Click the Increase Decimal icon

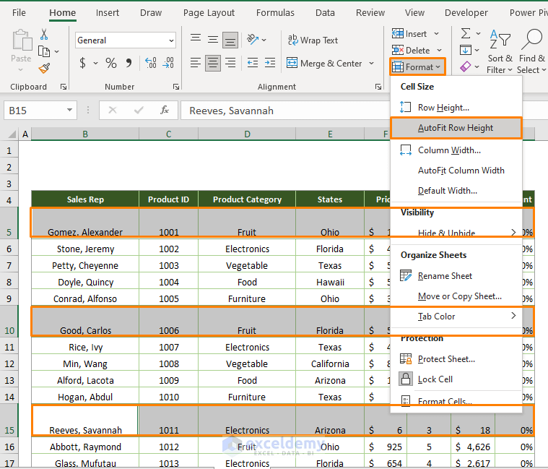pos(150,64)
